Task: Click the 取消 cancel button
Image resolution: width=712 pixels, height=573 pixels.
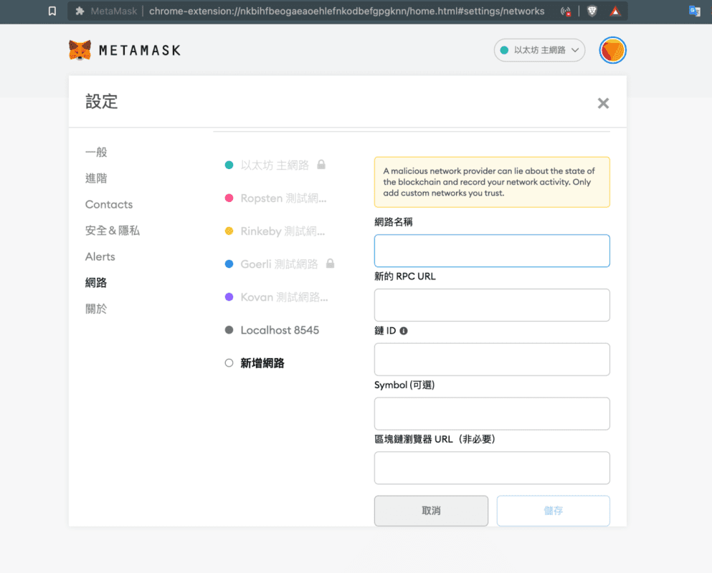Action: (x=431, y=510)
